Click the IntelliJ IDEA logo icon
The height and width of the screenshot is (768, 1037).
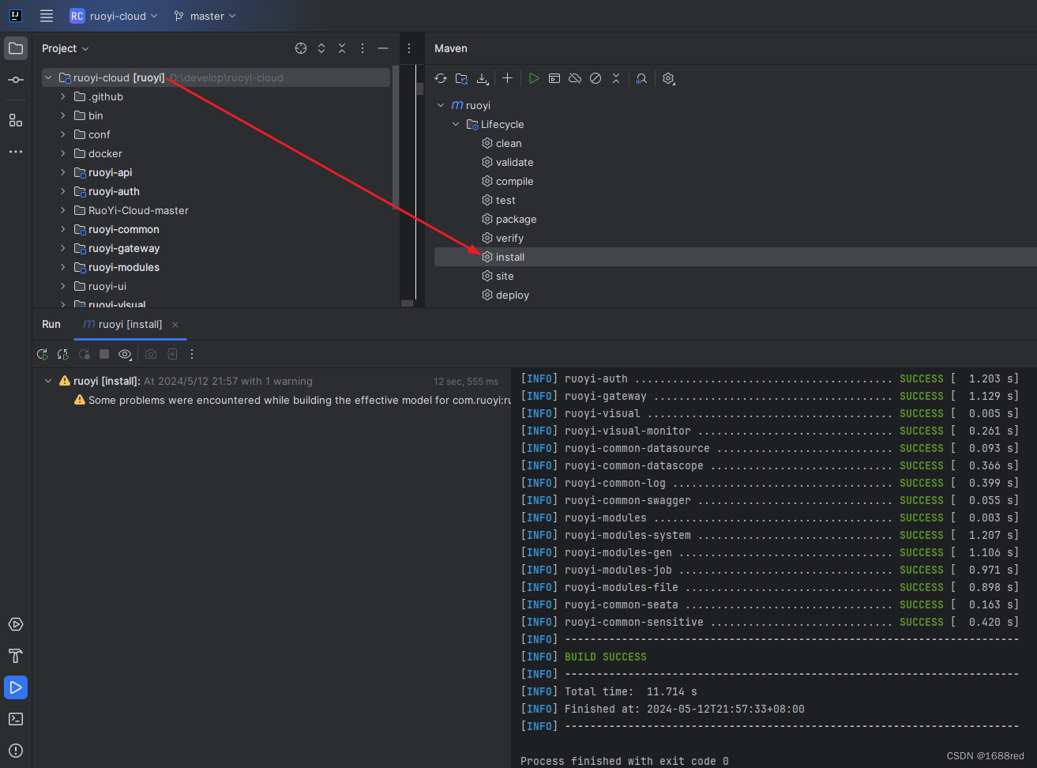(15, 15)
